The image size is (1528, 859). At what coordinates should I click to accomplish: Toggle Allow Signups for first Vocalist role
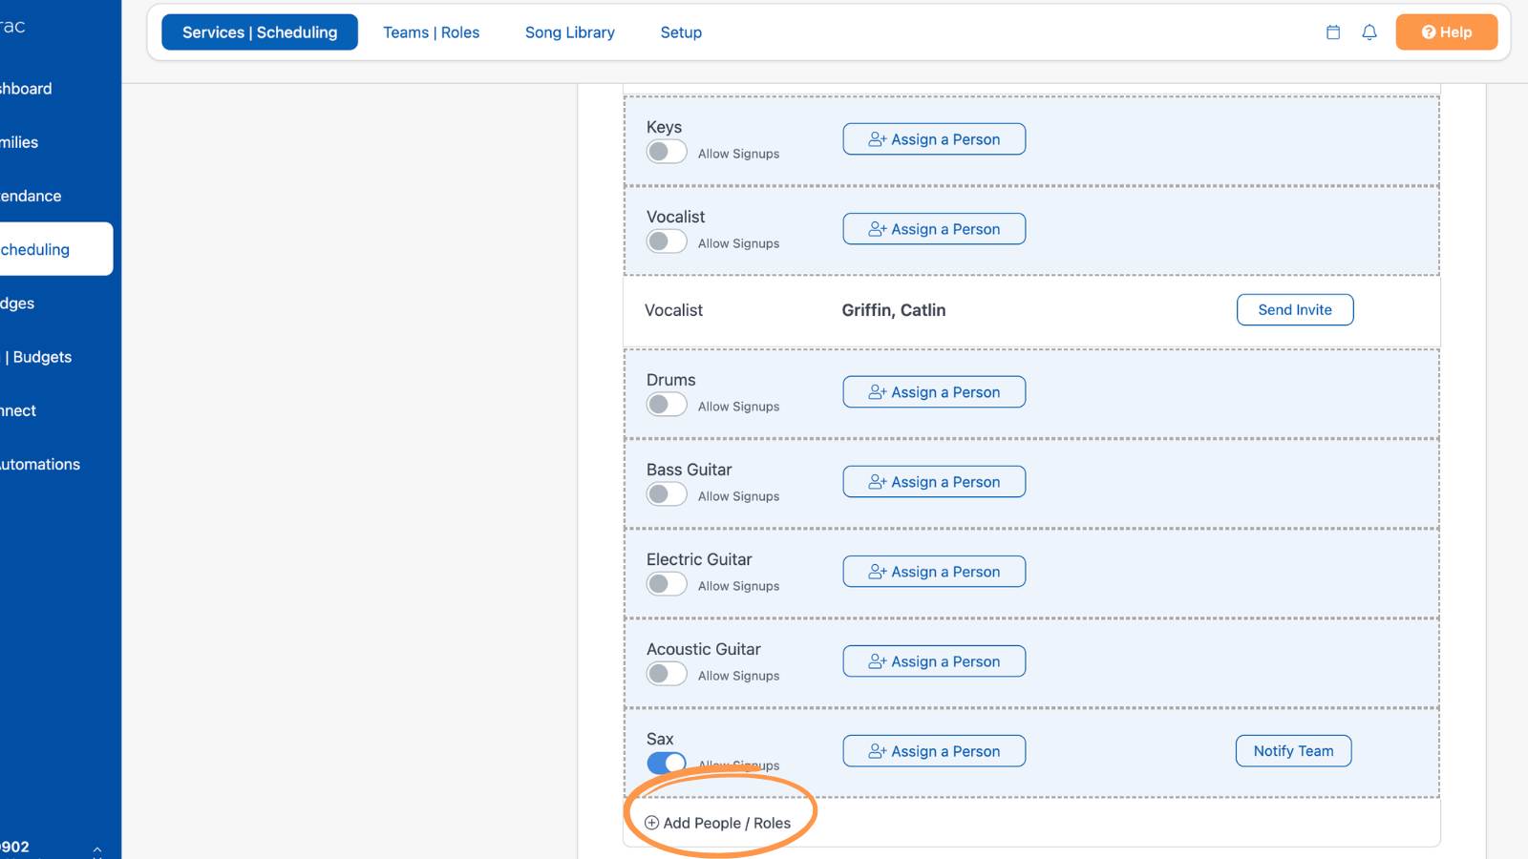667,241
